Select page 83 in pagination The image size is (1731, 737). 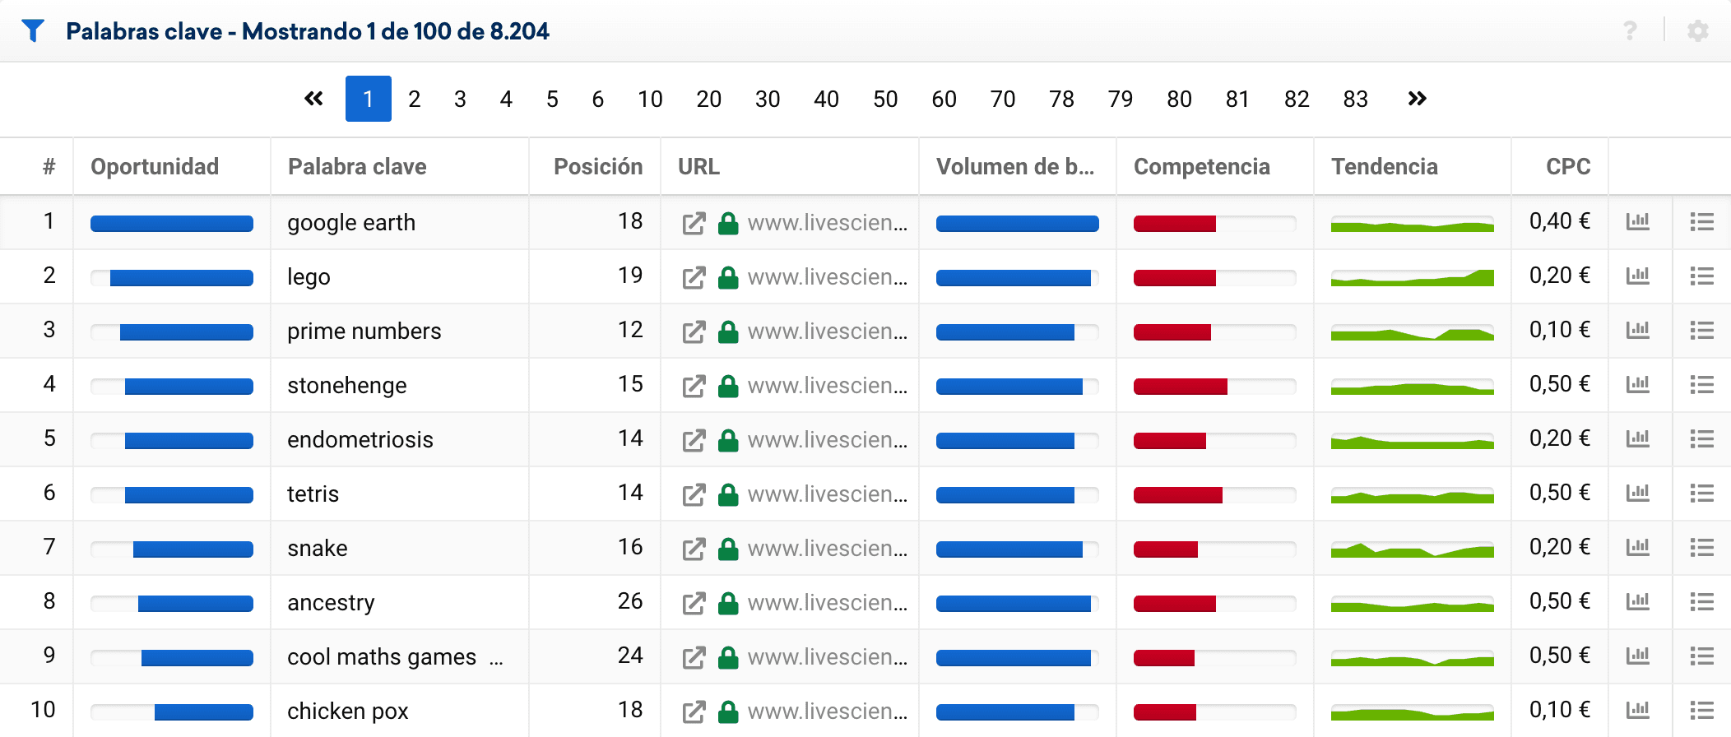coord(1355,99)
